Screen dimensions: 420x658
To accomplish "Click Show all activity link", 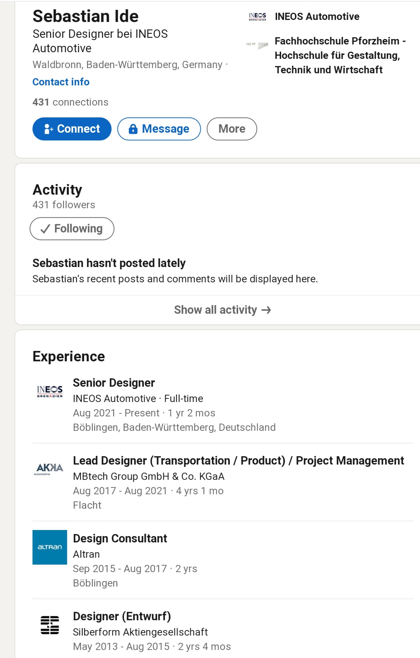I will click(x=222, y=310).
